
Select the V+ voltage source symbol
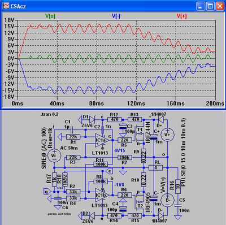(x=167, y=135)
